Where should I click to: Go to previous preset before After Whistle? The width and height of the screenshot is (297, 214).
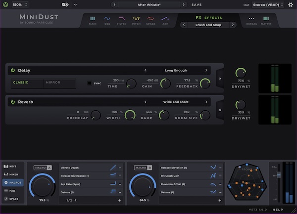click(114, 5)
